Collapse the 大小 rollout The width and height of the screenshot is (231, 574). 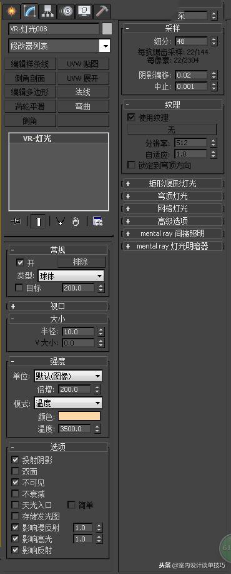57,319
